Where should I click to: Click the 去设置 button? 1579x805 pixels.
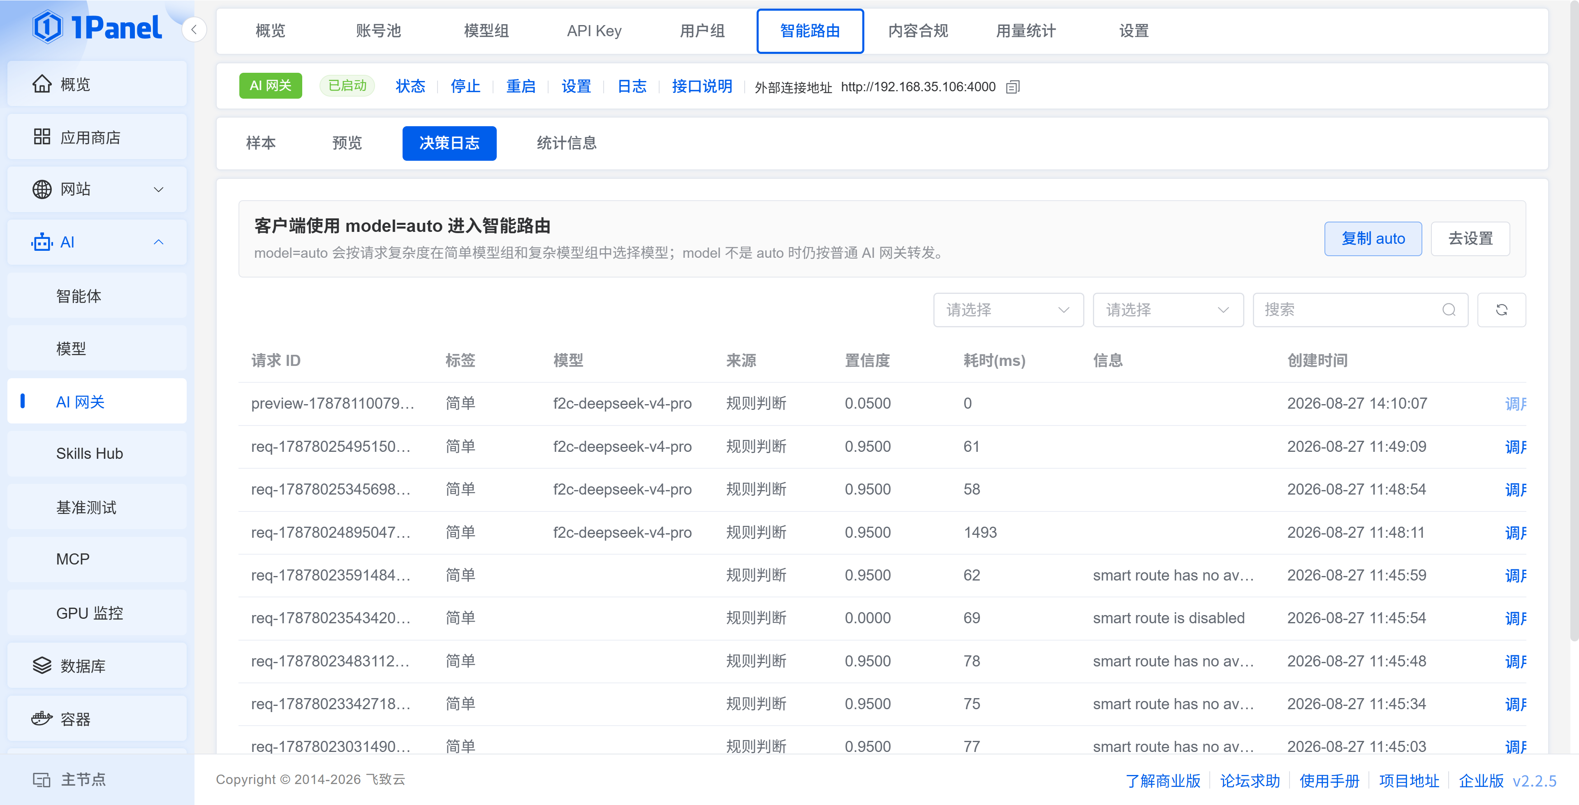[1470, 238]
